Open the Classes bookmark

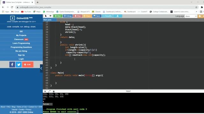(x=96, y=12)
